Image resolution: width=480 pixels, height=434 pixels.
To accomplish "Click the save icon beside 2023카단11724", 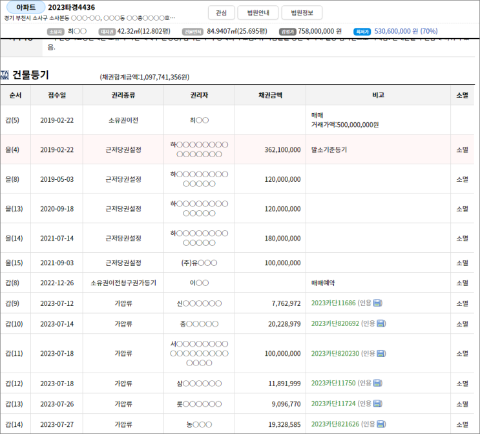I will coord(378,404).
